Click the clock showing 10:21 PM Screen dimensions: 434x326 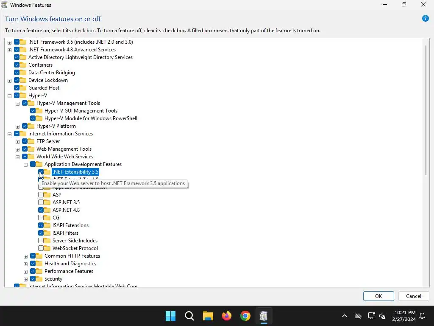[x=405, y=312]
